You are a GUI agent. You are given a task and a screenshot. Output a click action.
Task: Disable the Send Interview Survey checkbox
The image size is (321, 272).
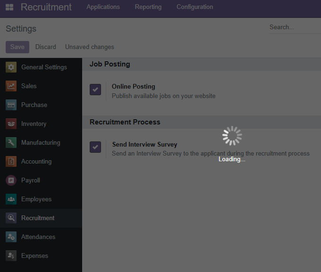(x=95, y=147)
